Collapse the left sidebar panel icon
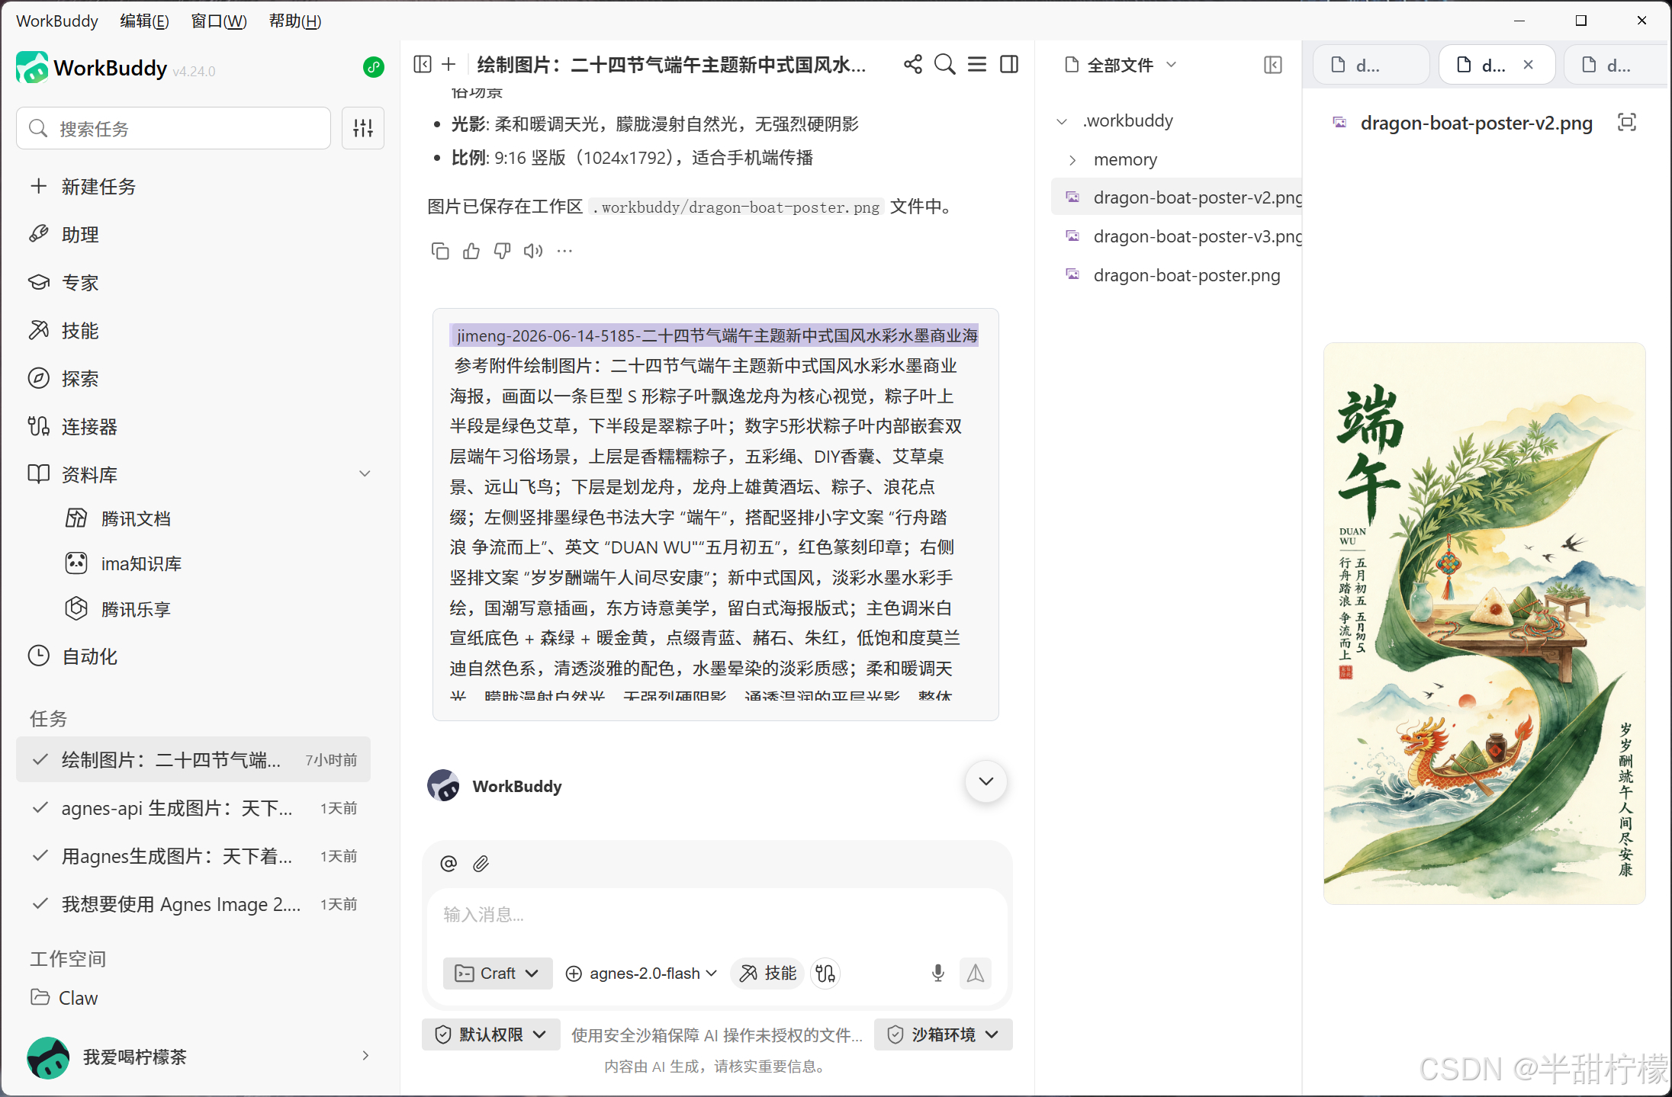The image size is (1672, 1097). point(423,64)
